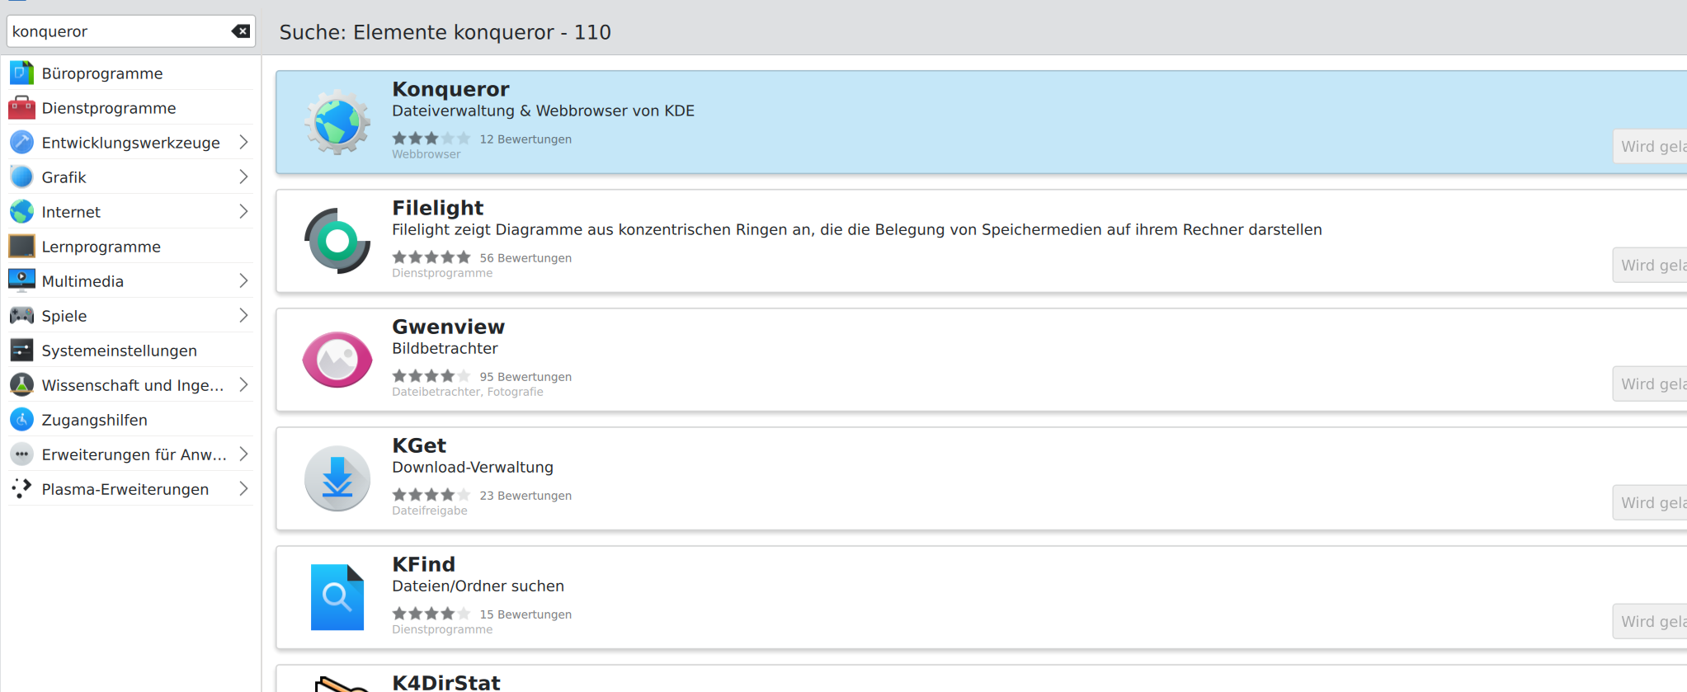Click 'Download-Verwaltung' description
The height and width of the screenshot is (692, 1687).
pos(473,467)
